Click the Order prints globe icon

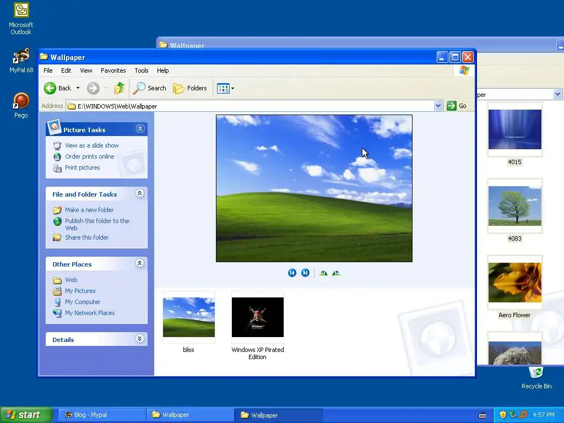(57, 157)
